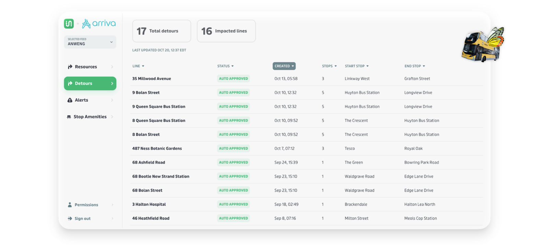Sort by the Stops column header
Screen dimensions: 549x247
click(x=329, y=66)
